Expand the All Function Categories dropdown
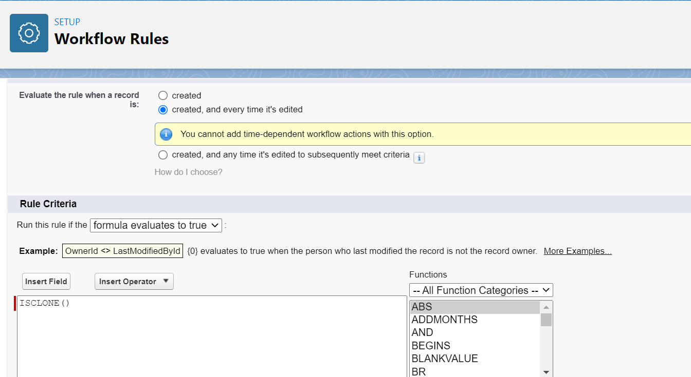Viewport: 691px width, 377px height. click(481, 290)
